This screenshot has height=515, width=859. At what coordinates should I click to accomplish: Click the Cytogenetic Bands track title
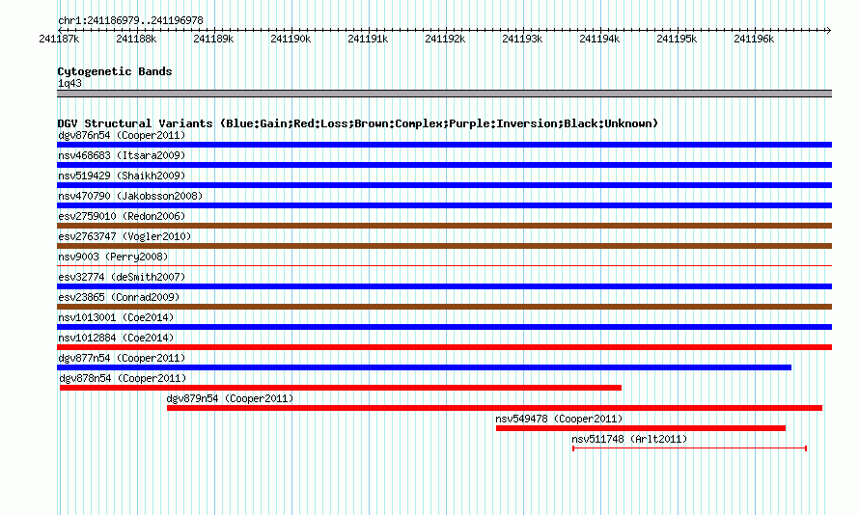click(x=115, y=71)
